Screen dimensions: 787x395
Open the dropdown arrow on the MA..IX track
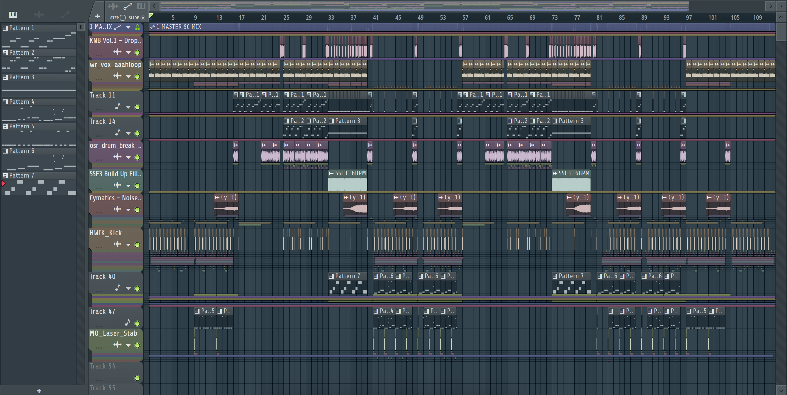(128, 28)
